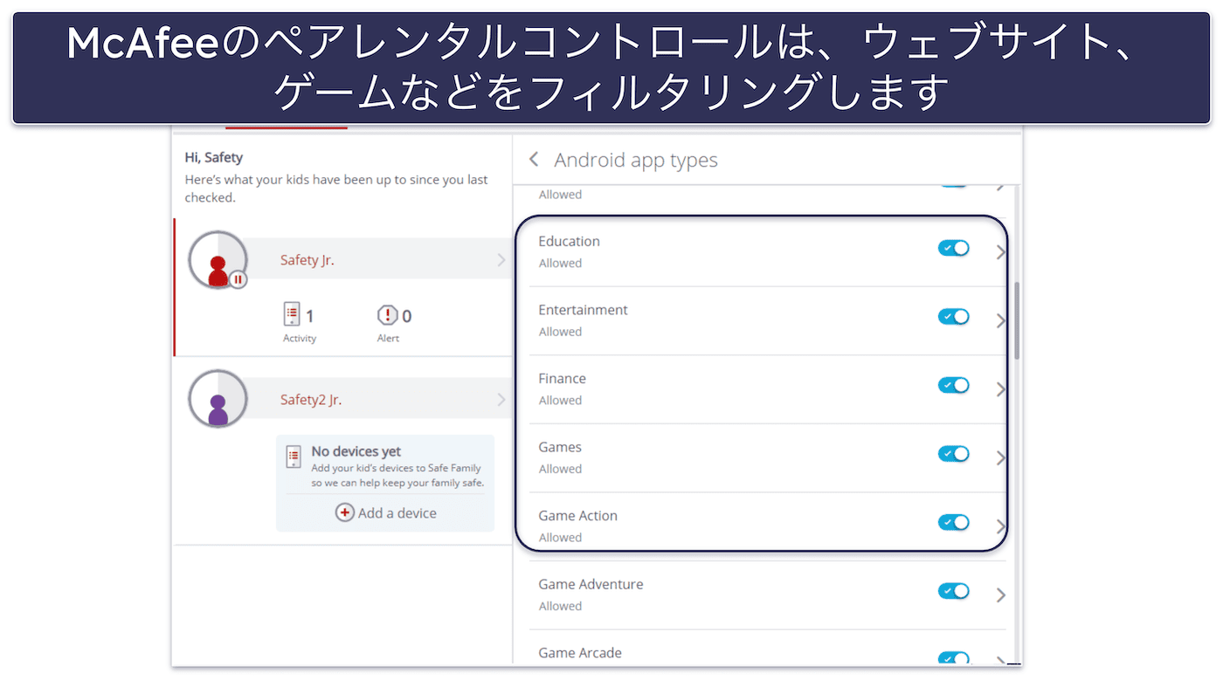Click the Game Action category label
This screenshot has width=1223, height=687.
(x=577, y=515)
